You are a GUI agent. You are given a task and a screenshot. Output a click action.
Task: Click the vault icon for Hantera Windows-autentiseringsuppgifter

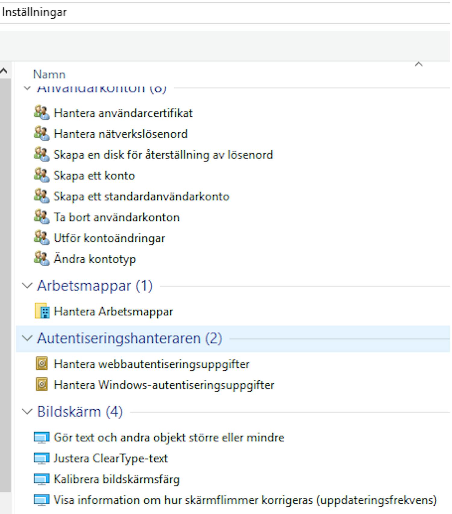coord(42,385)
